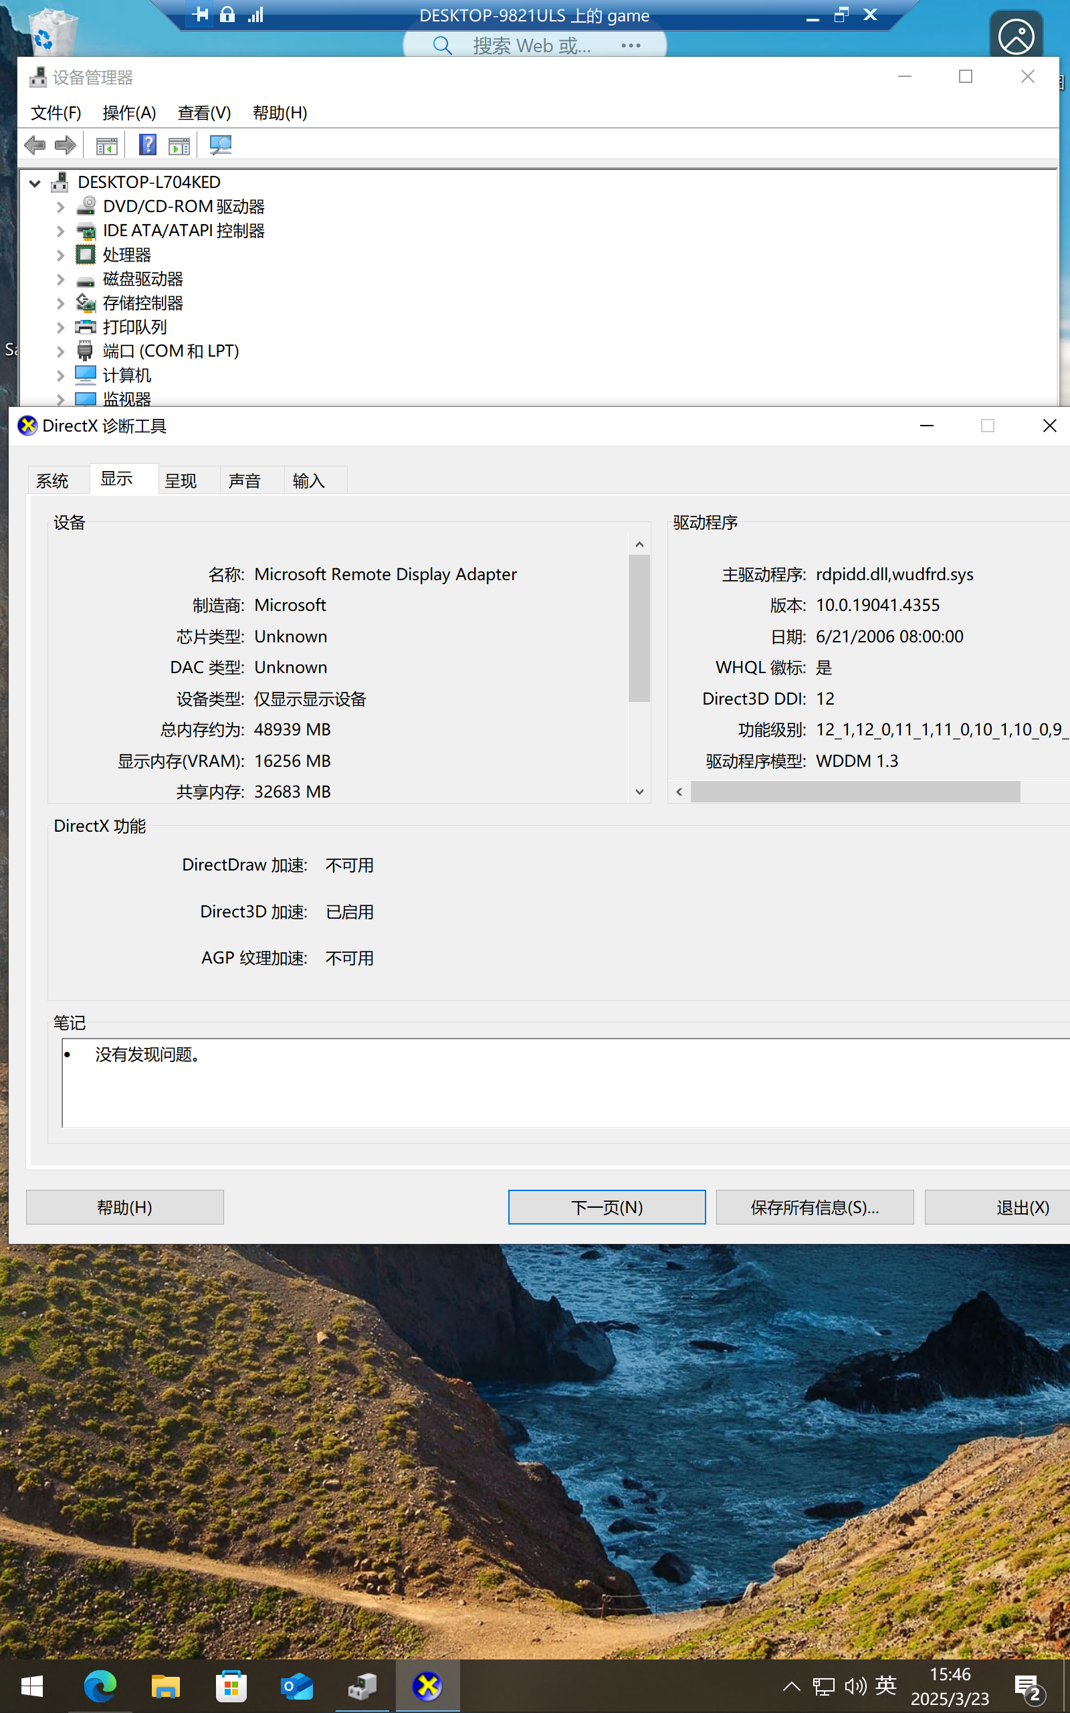Collapse the DESKTOP-L704KED root node
The image size is (1070, 1713).
coord(35,183)
